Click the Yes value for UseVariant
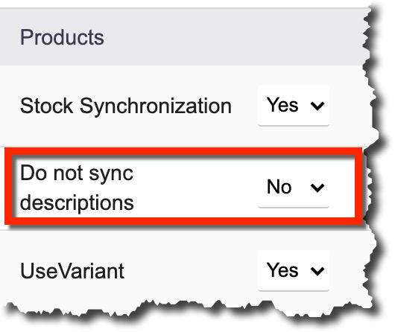This screenshot has height=332, width=395. 282,270
